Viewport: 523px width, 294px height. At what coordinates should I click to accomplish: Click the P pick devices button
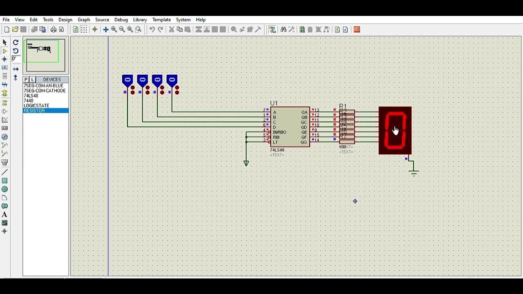point(26,80)
